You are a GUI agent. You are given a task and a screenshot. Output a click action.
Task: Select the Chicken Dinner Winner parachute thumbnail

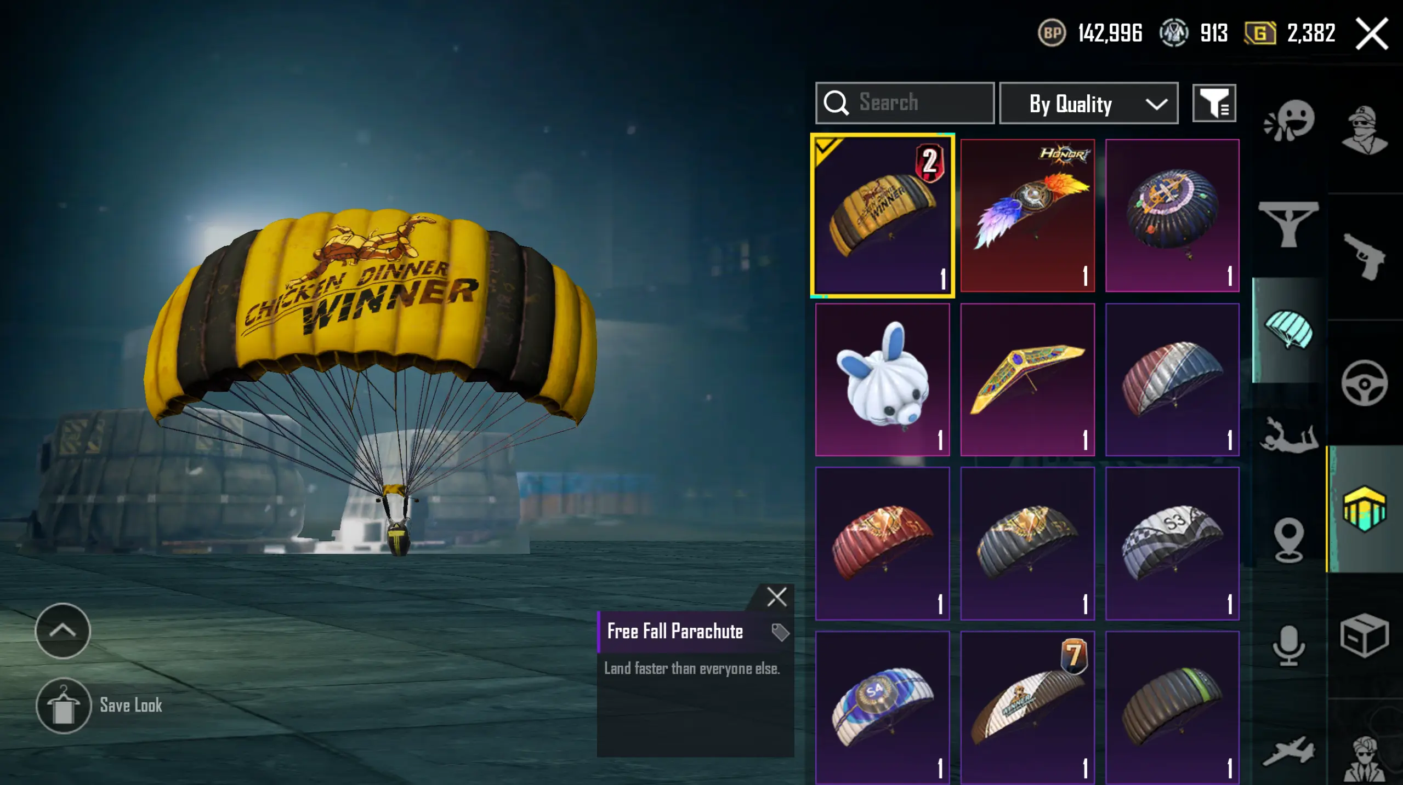point(882,215)
